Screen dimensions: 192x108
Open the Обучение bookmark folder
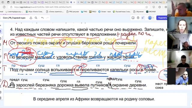pyautogui.click(x=138, y=12)
